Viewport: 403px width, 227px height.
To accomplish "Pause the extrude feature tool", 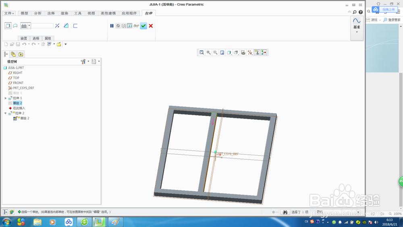I will click(x=112, y=26).
